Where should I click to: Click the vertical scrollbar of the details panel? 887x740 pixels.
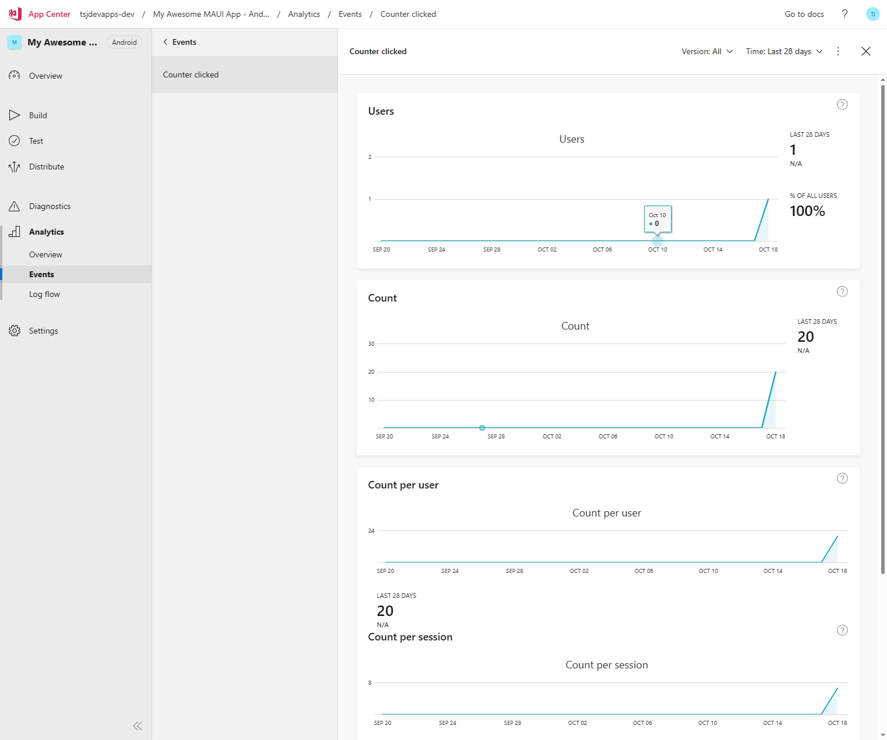click(883, 326)
